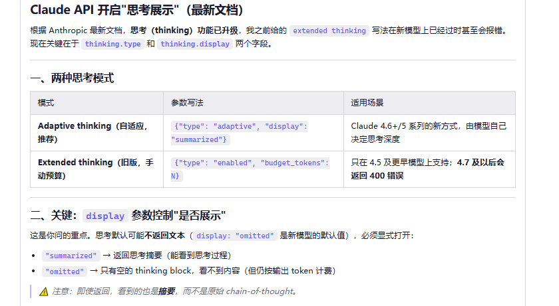Click the inline code display: "omitted"
This screenshot has height=306, width=559.
[x=235, y=236]
